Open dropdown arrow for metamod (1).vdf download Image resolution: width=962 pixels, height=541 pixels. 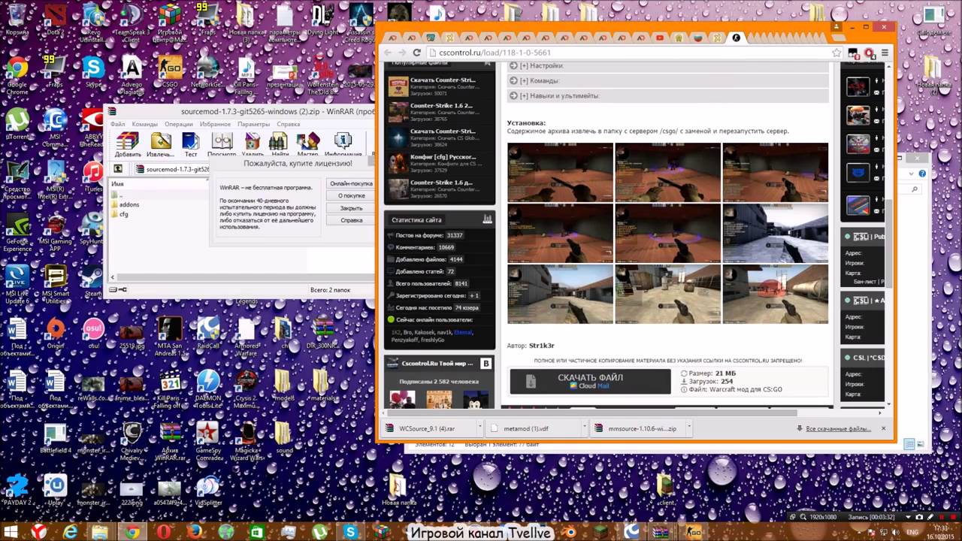point(585,428)
